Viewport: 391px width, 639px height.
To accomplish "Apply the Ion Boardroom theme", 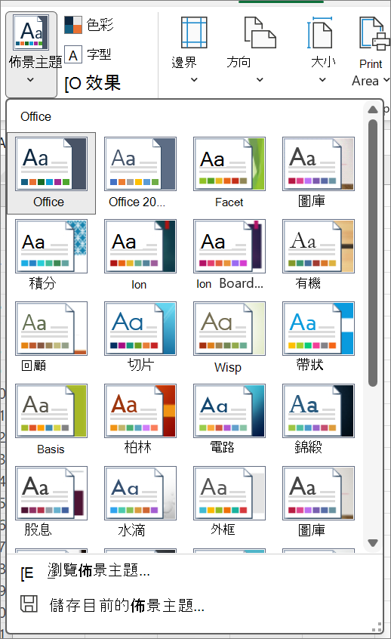I will coord(229,255).
